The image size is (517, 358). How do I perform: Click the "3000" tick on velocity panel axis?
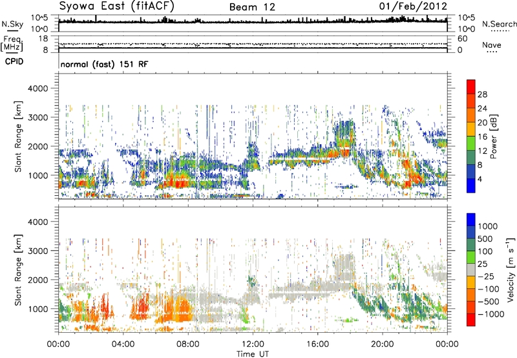[x=38, y=251]
